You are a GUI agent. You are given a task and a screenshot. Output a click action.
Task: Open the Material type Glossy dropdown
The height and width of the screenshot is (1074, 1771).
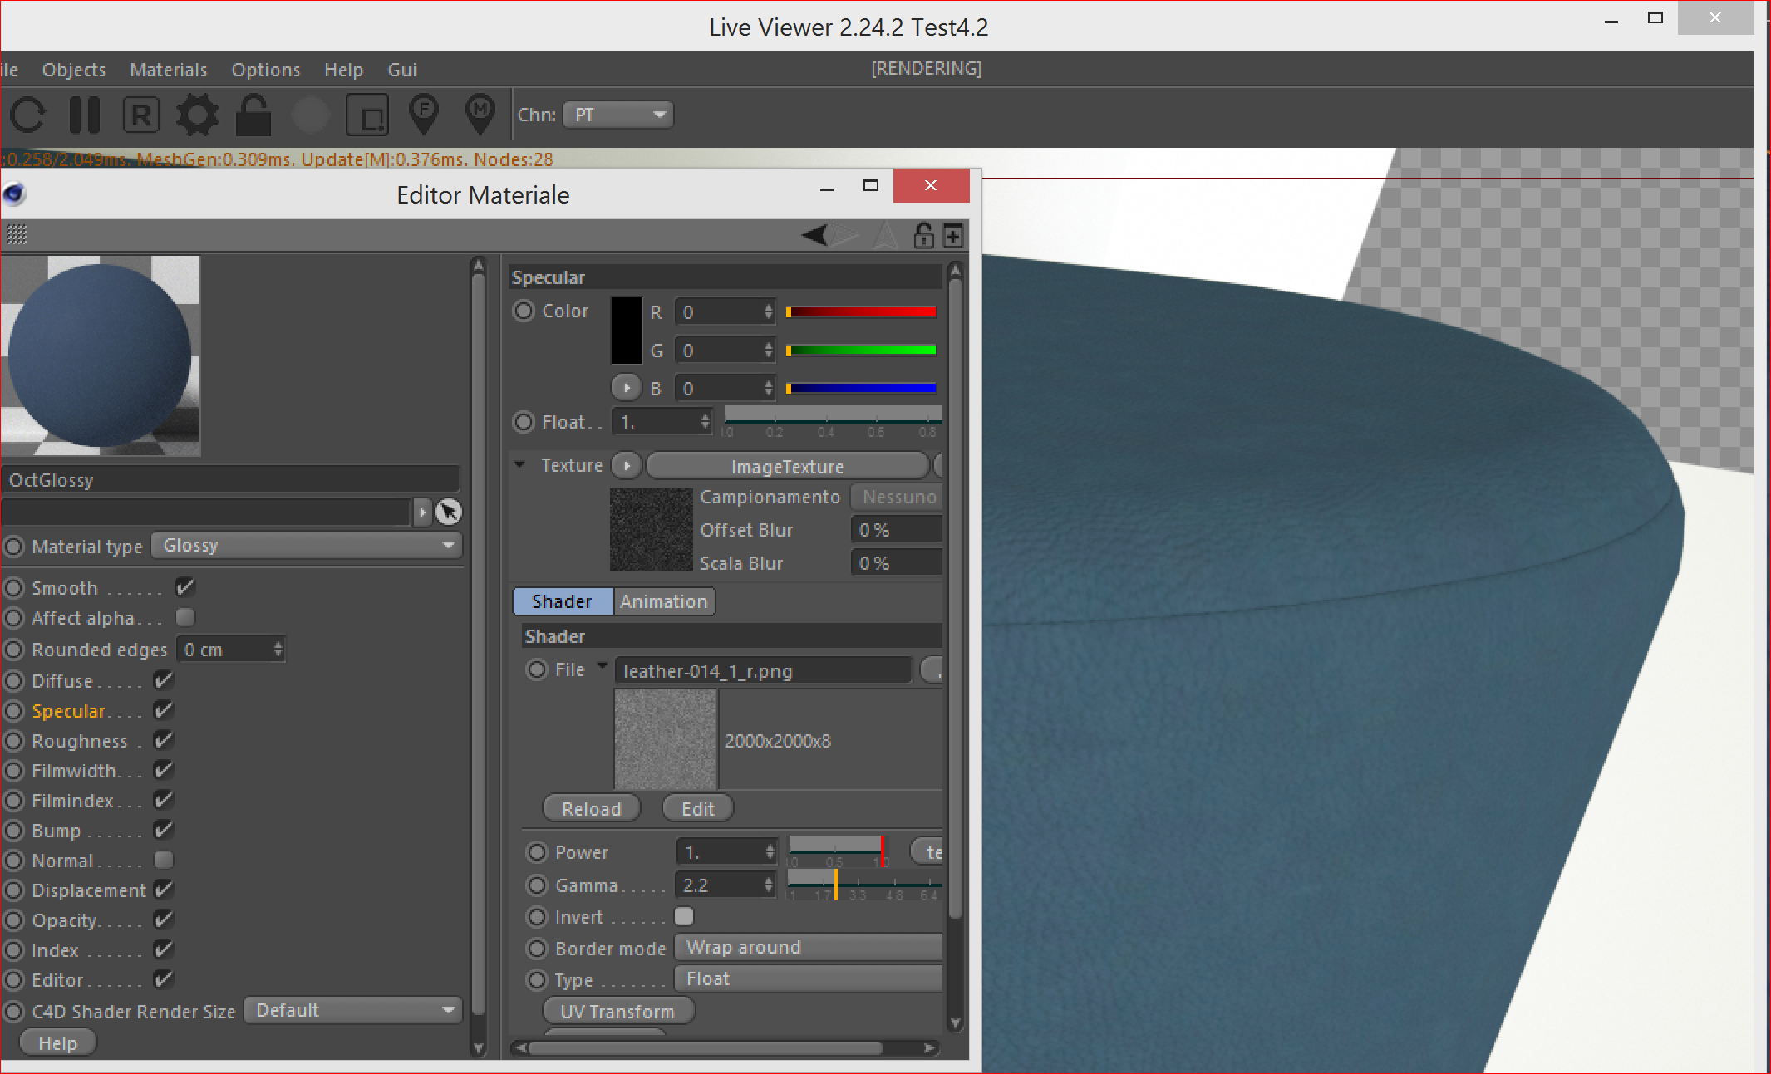307,546
